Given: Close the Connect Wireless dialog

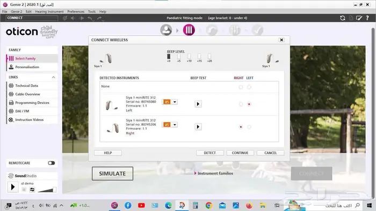Looking at the screenshot, I should [x=281, y=40].
